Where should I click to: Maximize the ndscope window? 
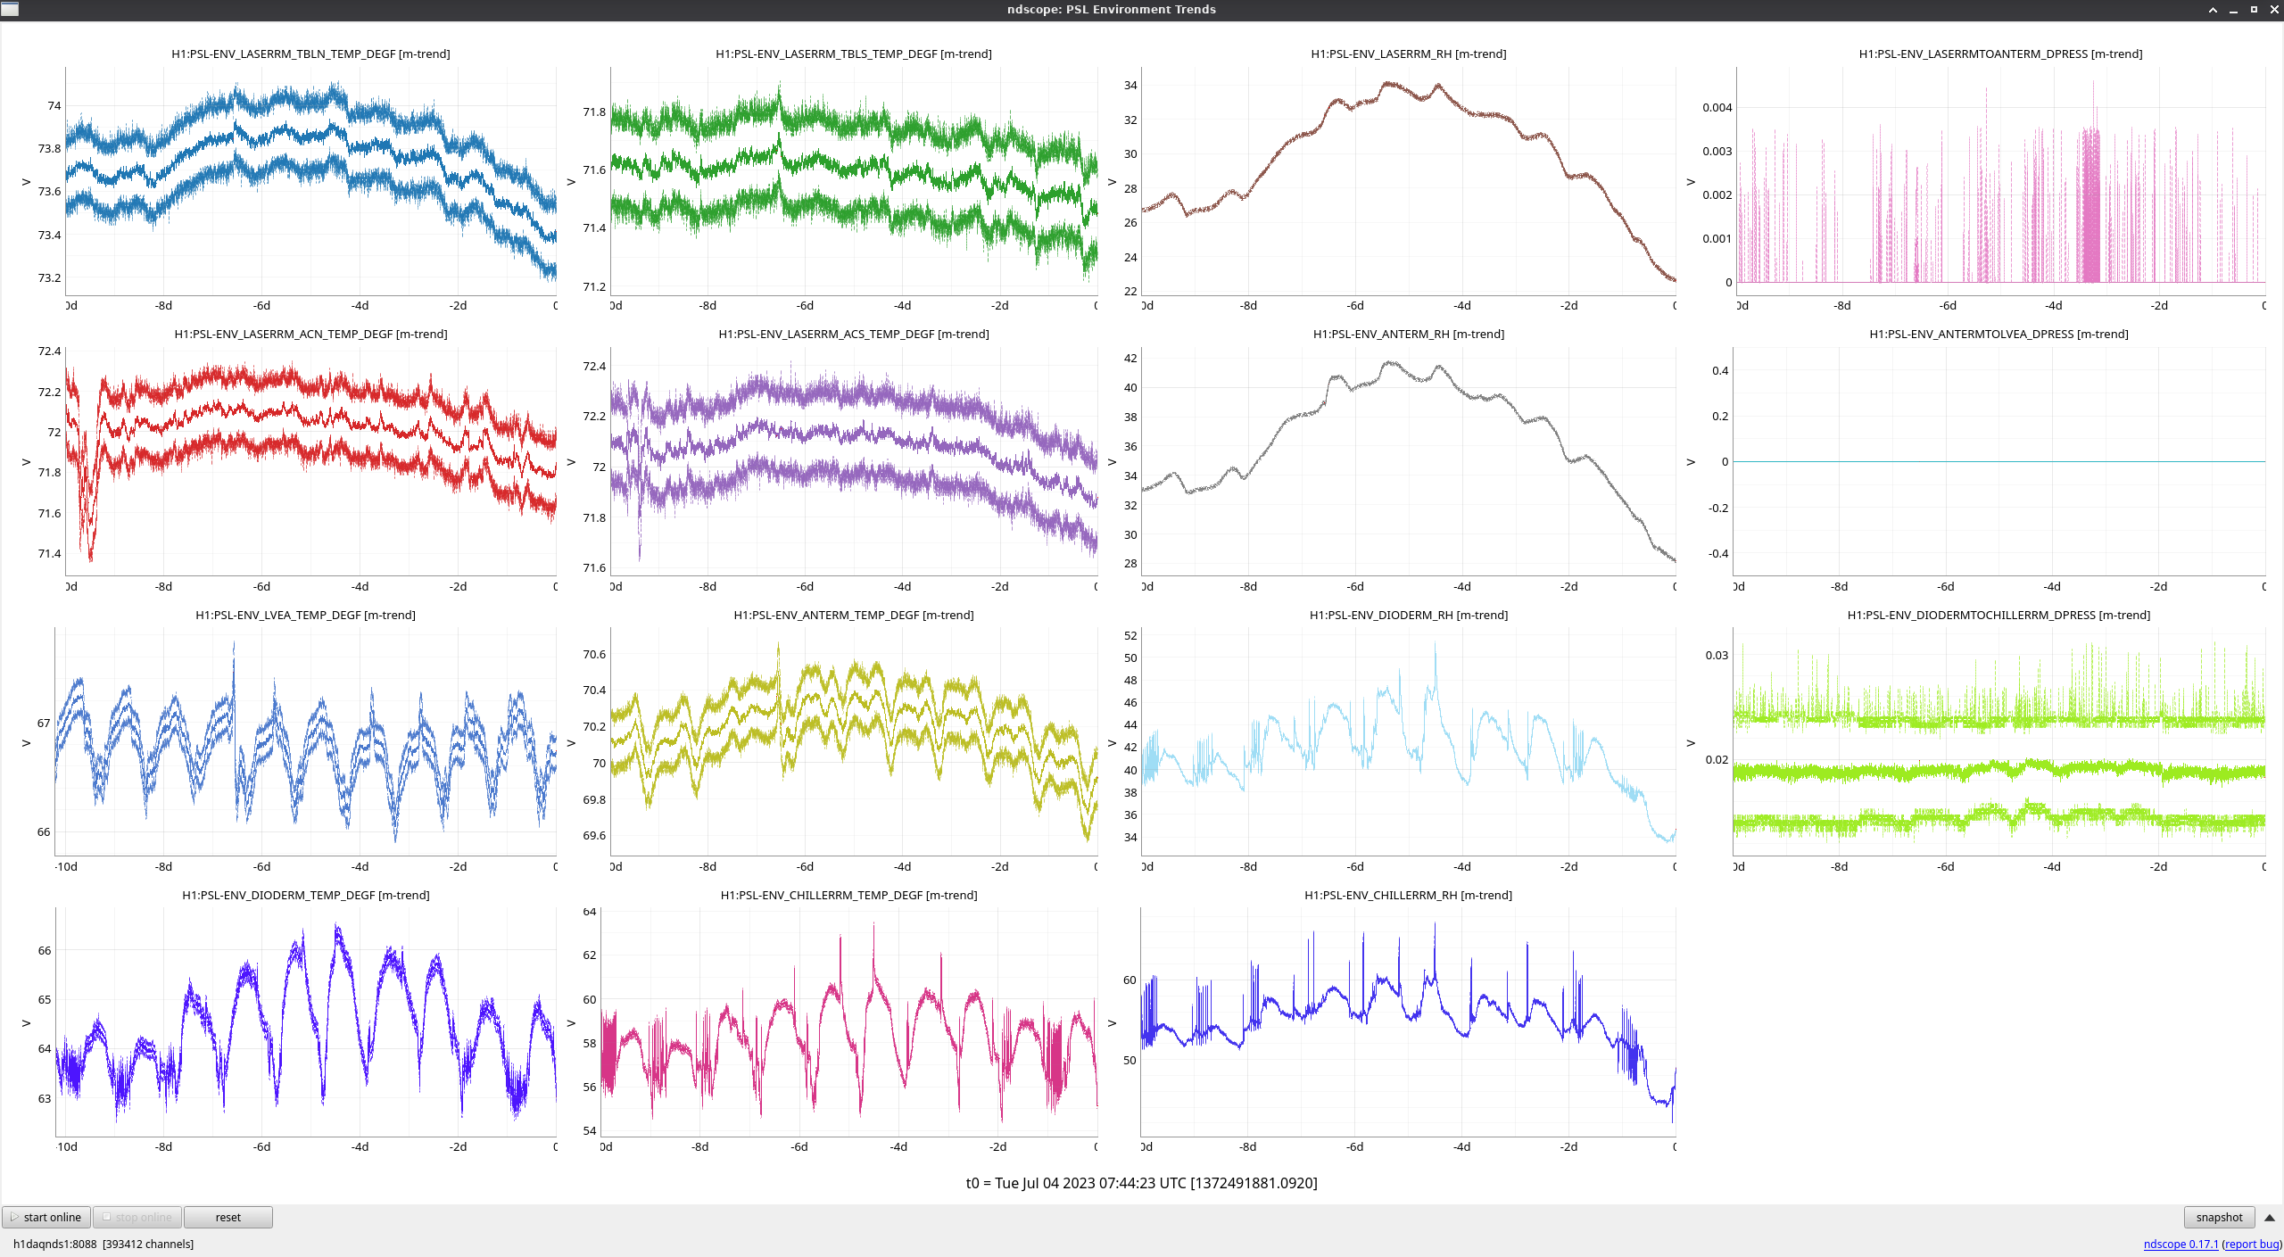(2254, 10)
